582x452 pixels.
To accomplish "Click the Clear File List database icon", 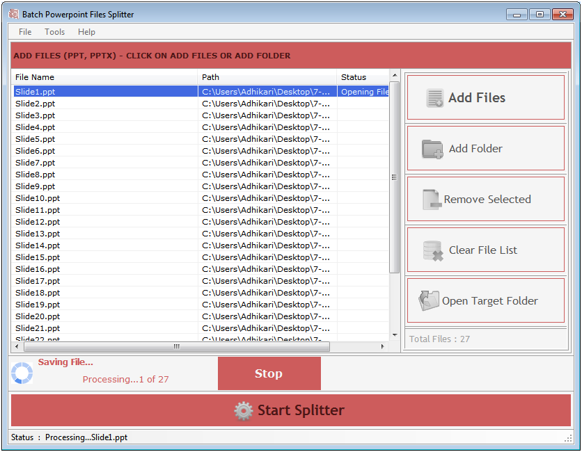I will (x=433, y=250).
